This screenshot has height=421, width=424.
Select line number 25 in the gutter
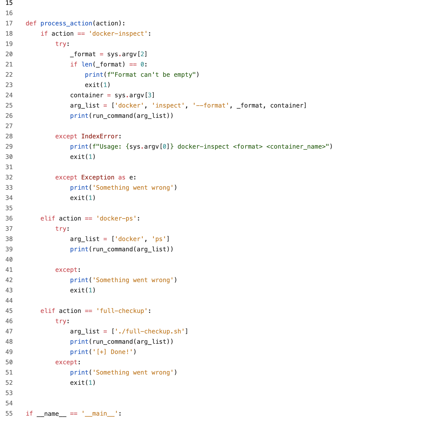point(9,106)
